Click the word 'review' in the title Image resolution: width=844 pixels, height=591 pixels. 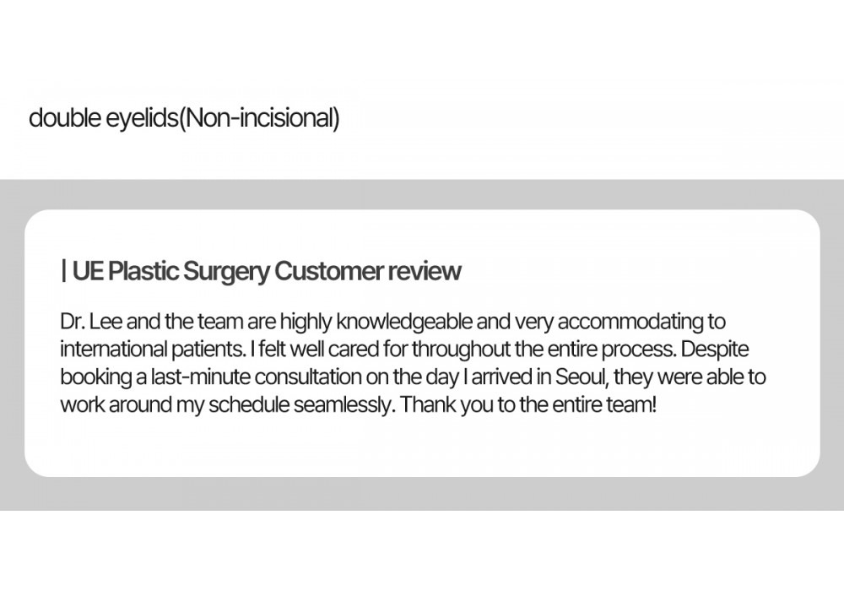pyautogui.click(x=425, y=271)
